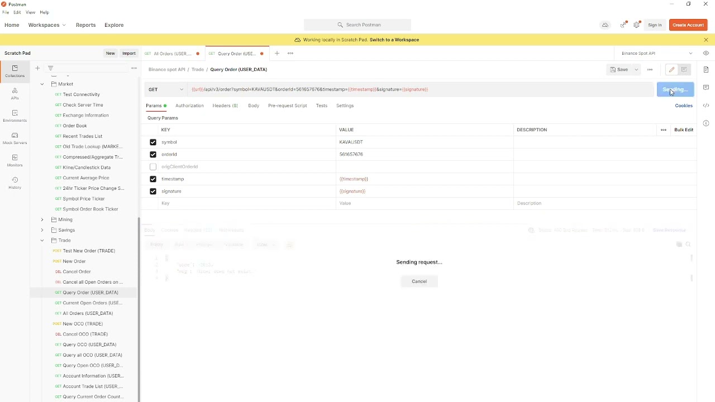This screenshot has width=715, height=402.
Task: Click the Bulk Edit link
Action: coord(684,130)
